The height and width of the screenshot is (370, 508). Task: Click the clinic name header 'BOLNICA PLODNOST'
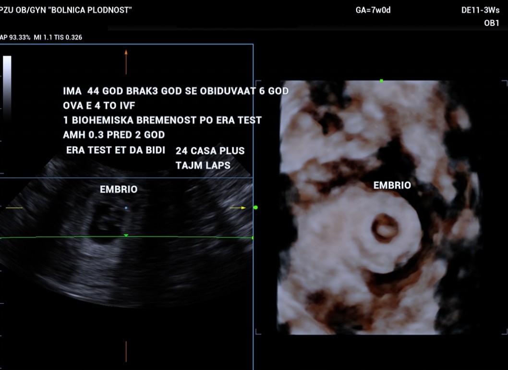tap(90, 10)
